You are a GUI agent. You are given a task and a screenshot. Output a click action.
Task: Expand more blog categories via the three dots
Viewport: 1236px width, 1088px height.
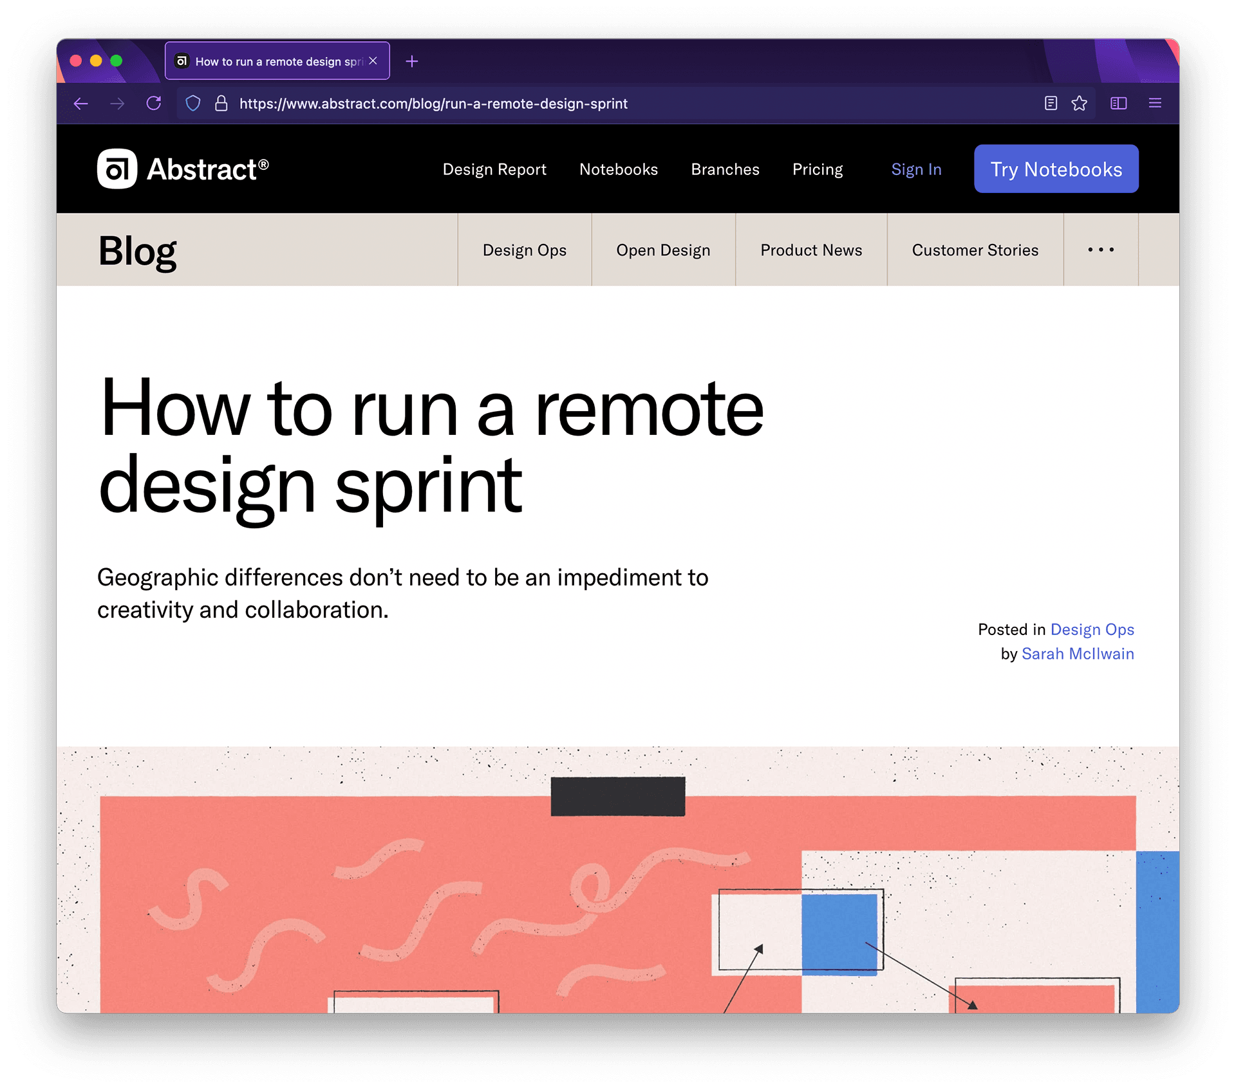coord(1101,250)
